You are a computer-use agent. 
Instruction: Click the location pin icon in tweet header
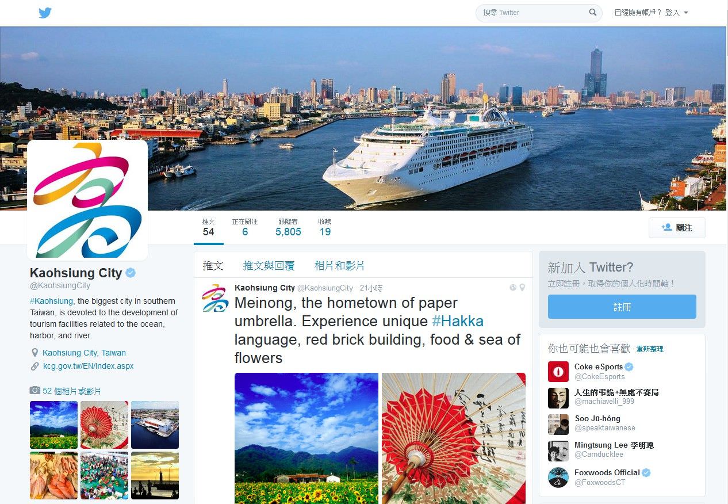[x=522, y=288]
